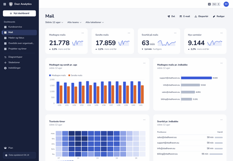The width and height of the screenshot is (233, 161).
Task: Open options menu on Svartid pr. indbakke
Action: [x=221, y=120]
